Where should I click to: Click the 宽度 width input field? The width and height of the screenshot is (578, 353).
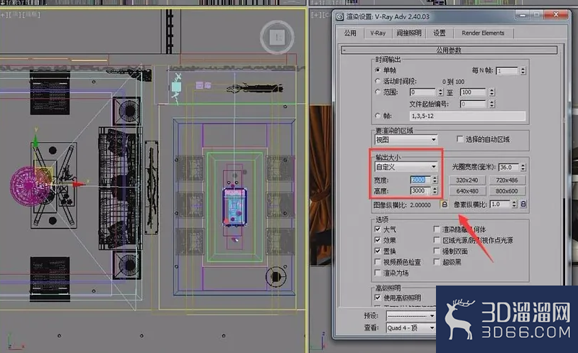click(420, 180)
